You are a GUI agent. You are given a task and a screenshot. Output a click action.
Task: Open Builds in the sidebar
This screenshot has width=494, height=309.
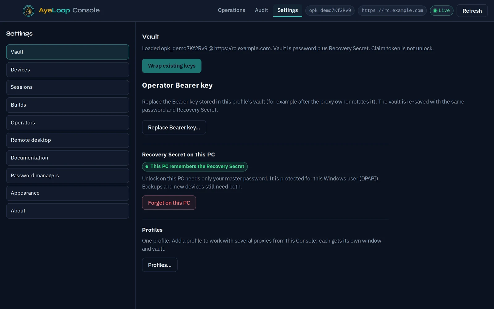pyautogui.click(x=68, y=105)
